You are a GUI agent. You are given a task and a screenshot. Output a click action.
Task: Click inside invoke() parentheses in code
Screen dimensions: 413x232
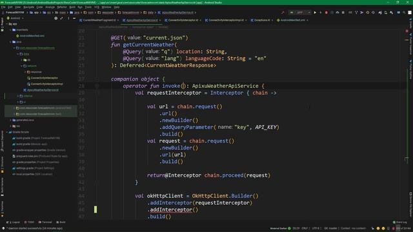[183, 86]
